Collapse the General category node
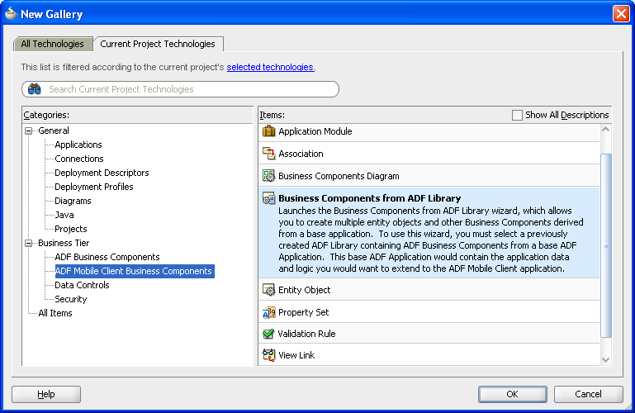The image size is (635, 413). click(28, 131)
